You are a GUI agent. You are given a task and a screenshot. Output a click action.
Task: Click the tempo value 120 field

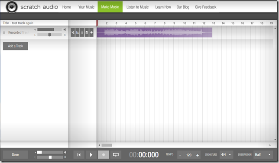[x=189, y=155]
